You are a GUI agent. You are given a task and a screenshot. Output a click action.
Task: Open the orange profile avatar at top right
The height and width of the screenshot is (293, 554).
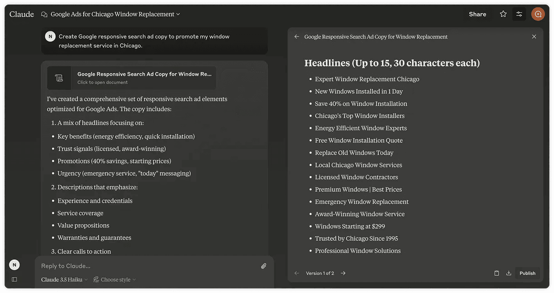click(538, 14)
